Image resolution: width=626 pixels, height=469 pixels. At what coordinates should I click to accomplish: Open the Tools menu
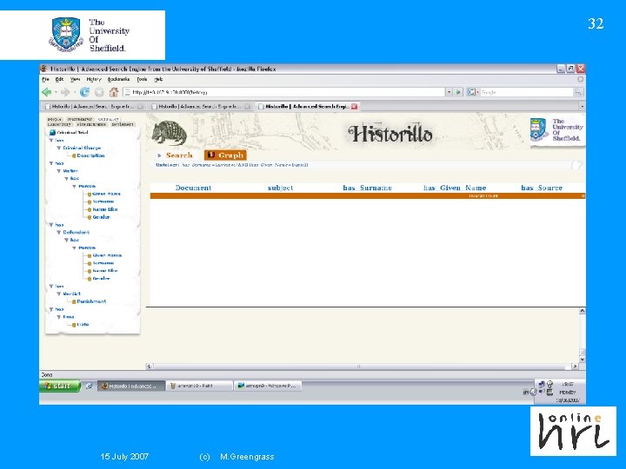point(142,79)
